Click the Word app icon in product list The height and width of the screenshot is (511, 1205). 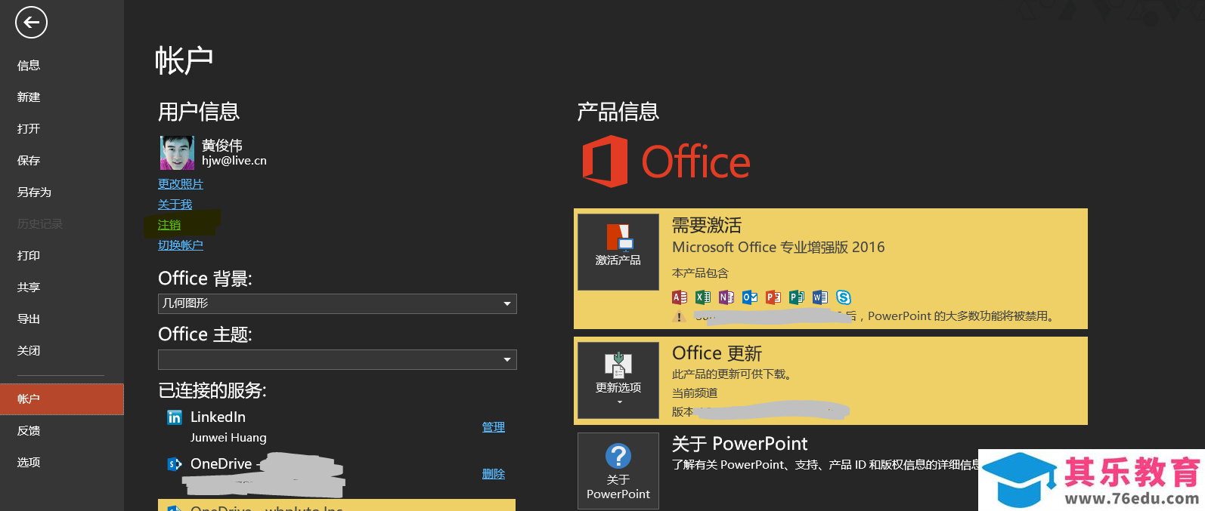coord(820,297)
